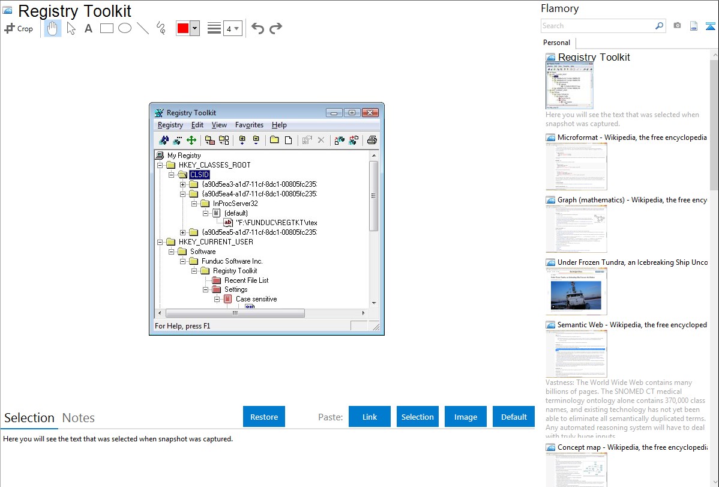Click the camera capture icon
The height and width of the screenshot is (487, 719).
click(677, 26)
